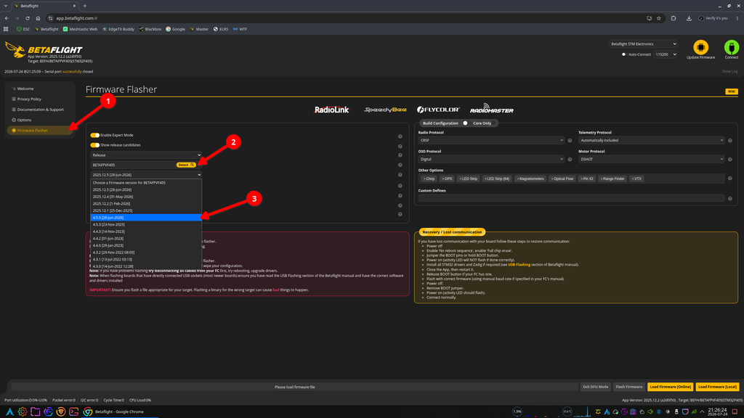
Task: Click the Update Firmware chip icon
Action: [700, 47]
